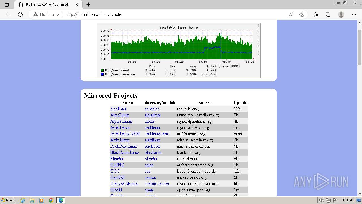Launch Internet Explorer from the taskbar
Screen dimensions: 362x204
tap(22, 200)
